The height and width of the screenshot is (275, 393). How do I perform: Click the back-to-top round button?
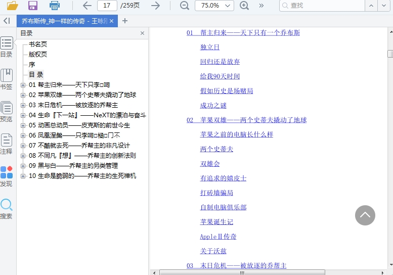(x=365, y=215)
